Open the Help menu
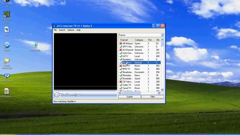This screenshot has height=135, width=240. tap(78, 30)
